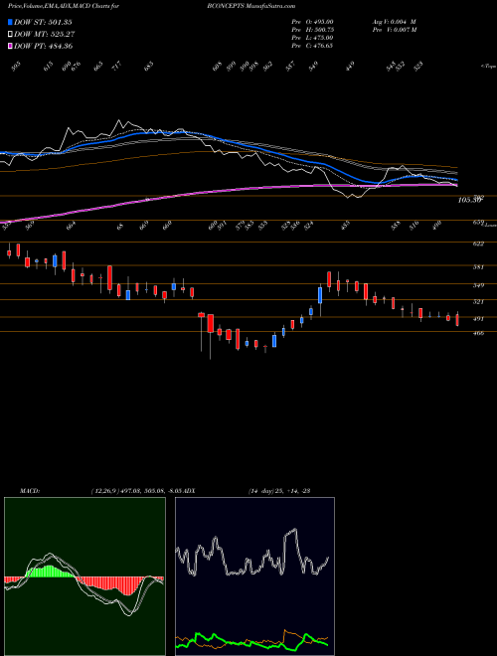Click the 581 price axis label
Image resolution: width=497 pixels, height=656 pixels.
479,267
